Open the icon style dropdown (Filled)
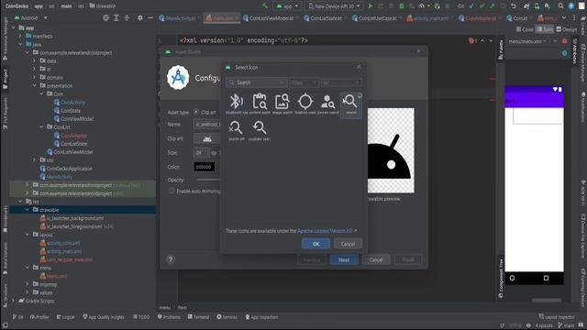587x330 pixels. [x=304, y=82]
